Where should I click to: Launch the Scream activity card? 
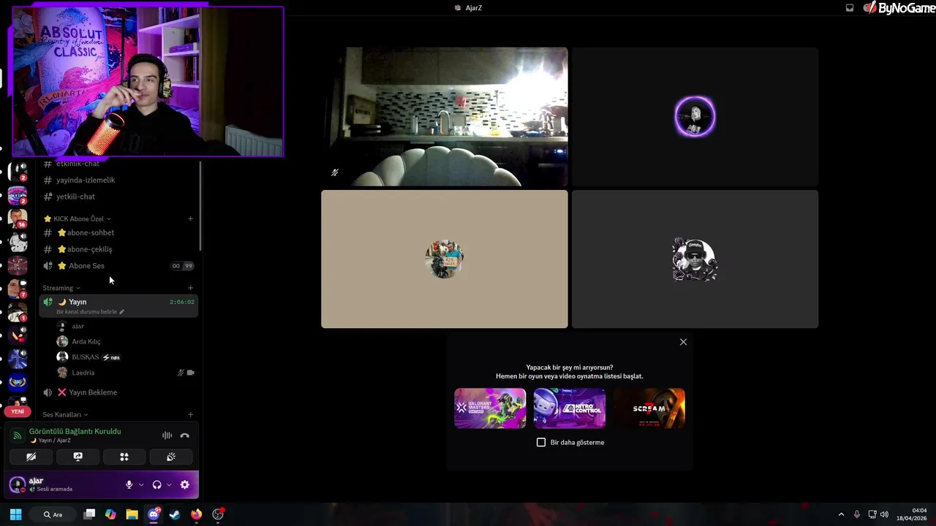(x=649, y=408)
